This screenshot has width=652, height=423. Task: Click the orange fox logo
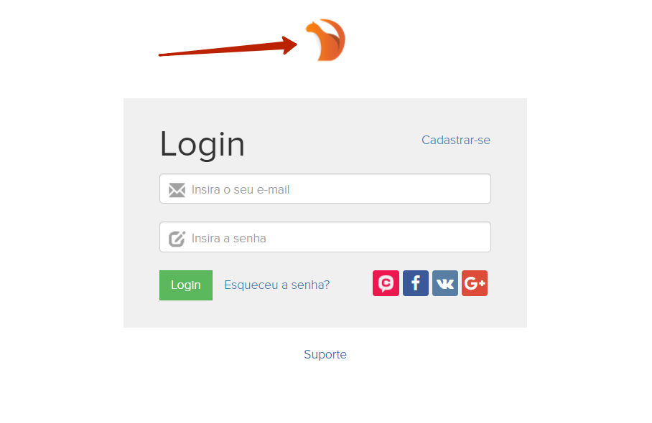[x=325, y=40]
